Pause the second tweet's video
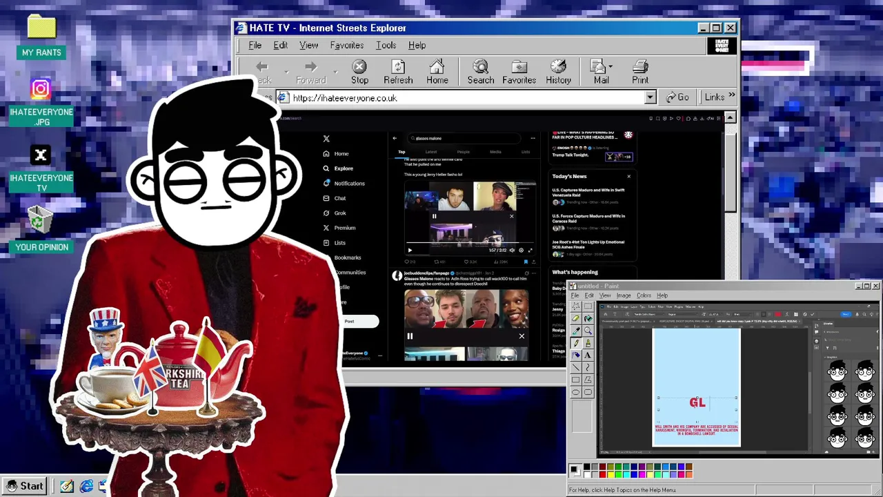The image size is (883, 497). (410, 336)
